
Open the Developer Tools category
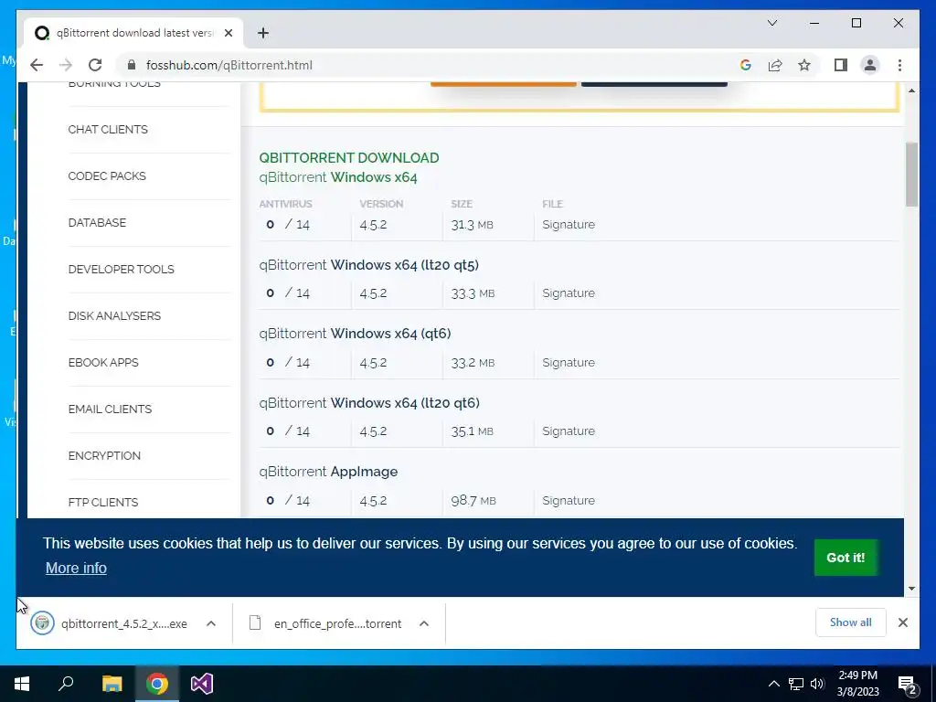click(x=122, y=270)
